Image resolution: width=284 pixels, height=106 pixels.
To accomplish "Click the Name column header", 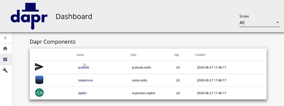I will (80, 55).
